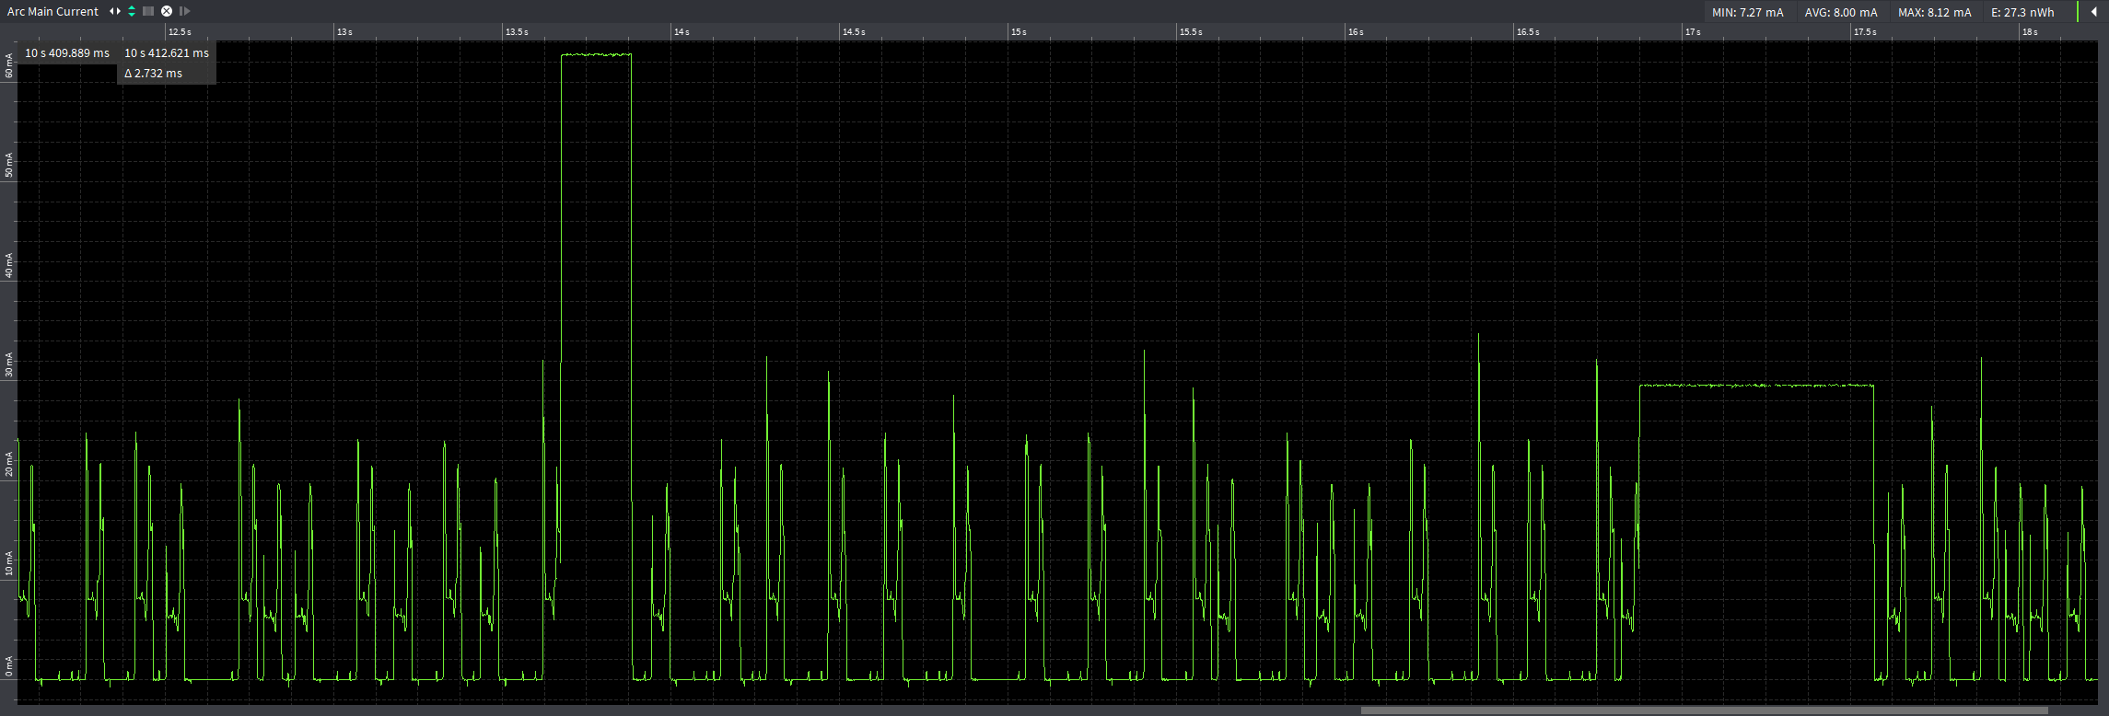Click the 18 s mark on time ruler
The height and width of the screenshot is (716, 2109).
tap(2030, 31)
